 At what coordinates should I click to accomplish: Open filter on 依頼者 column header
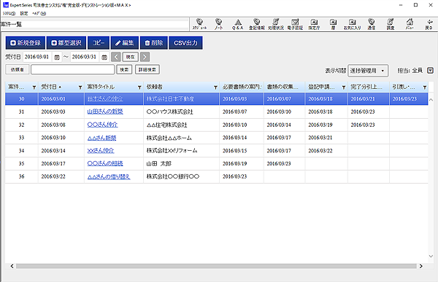pos(215,87)
